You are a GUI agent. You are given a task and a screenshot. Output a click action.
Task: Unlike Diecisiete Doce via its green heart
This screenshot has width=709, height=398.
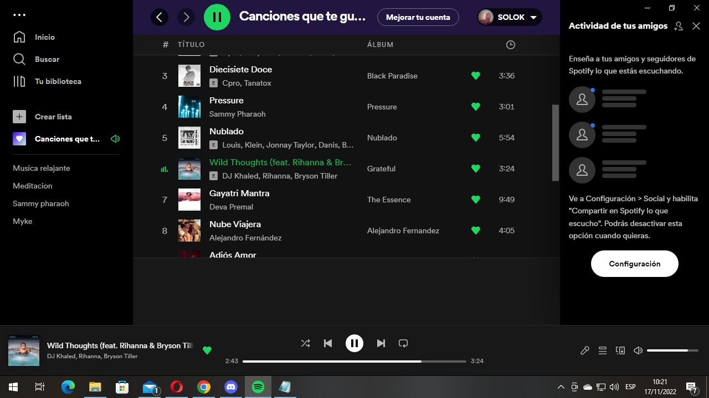click(x=475, y=76)
